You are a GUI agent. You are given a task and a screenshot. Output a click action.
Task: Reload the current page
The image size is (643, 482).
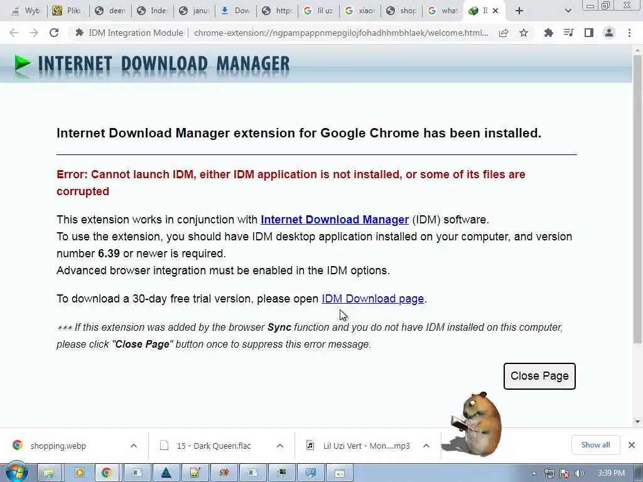click(54, 33)
